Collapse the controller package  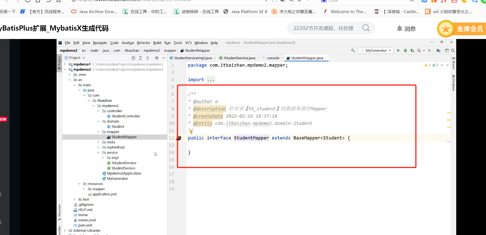98,111
